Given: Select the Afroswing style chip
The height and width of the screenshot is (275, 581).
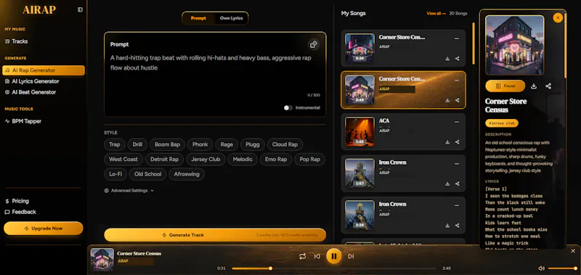Looking at the screenshot, I should coord(187,174).
